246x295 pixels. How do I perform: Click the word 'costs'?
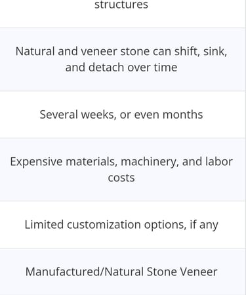[x=121, y=178]
